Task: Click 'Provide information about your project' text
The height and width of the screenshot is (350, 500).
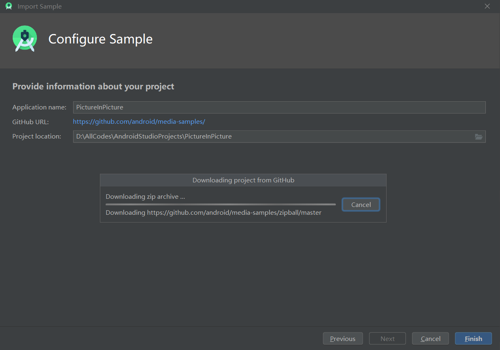Action: [x=93, y=86]
